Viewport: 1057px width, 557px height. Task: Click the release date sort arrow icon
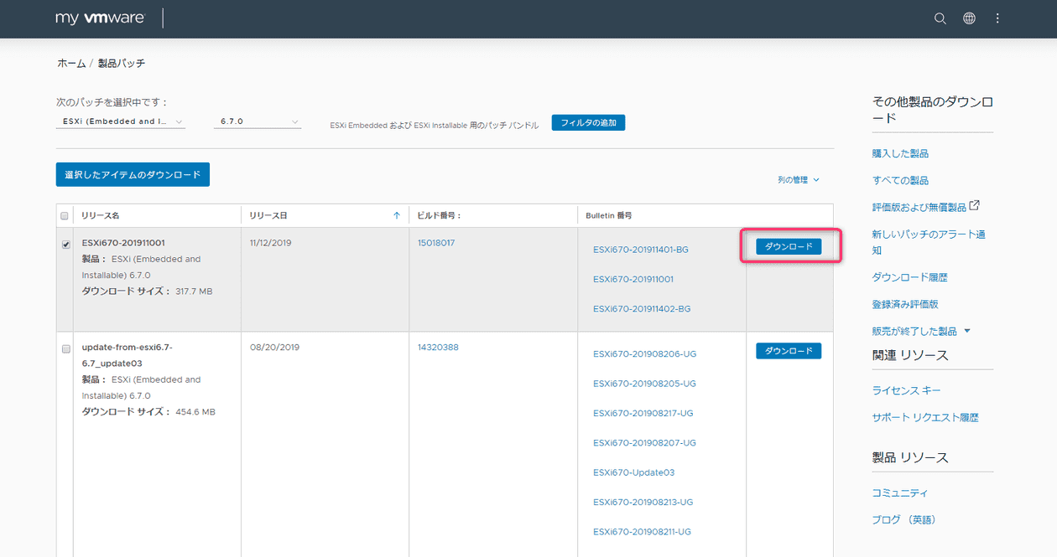(x=397, y=215)
